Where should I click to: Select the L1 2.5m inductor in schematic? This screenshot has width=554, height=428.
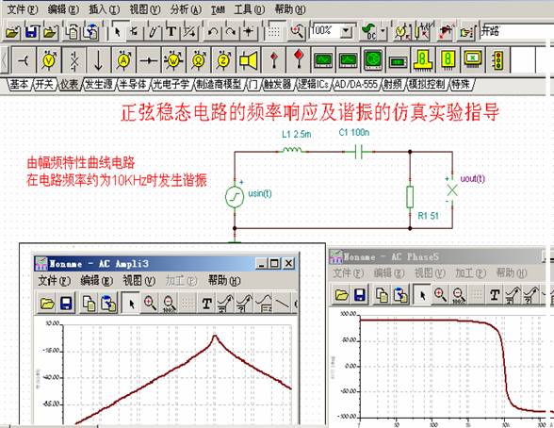pos(292,150)
